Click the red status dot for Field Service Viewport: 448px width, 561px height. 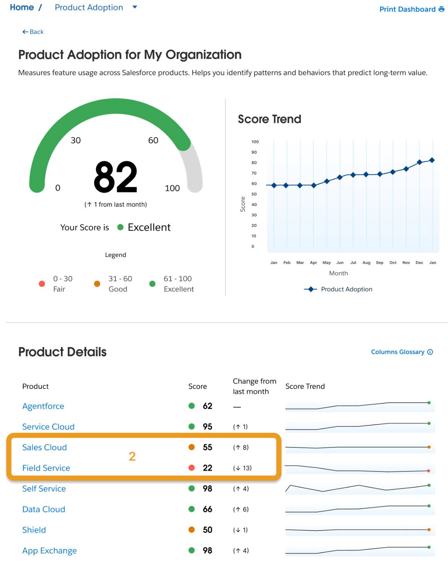[192, 468]
